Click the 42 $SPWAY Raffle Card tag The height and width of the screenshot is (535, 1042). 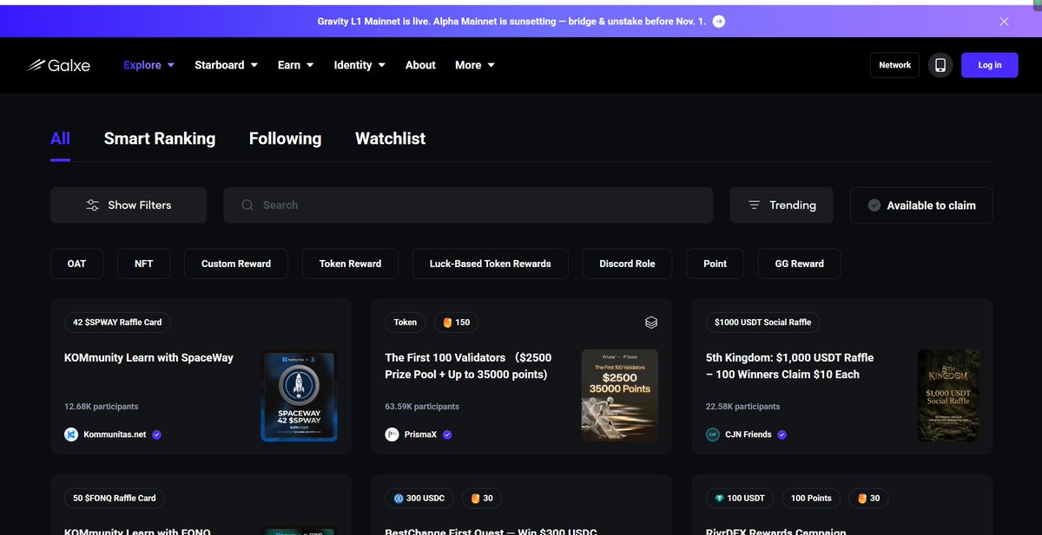click(x=117, y=322)
